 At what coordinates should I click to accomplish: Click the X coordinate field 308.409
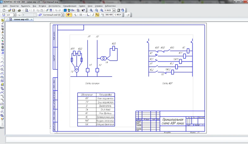108,15
